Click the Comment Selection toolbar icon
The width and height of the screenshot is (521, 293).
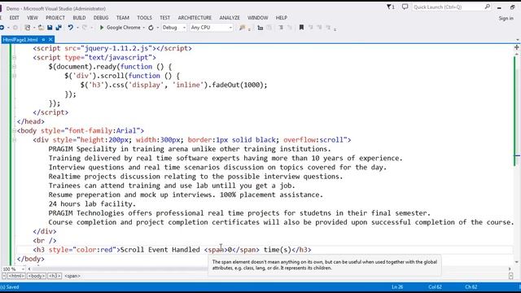click(x=281, y=28)
